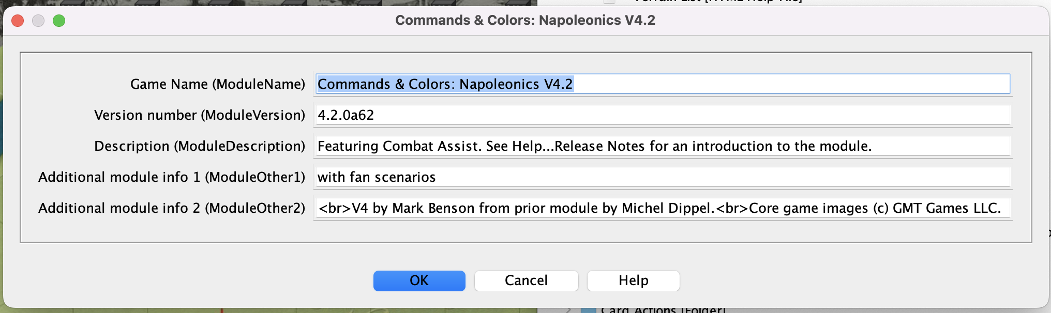The height and width of the screenshot is (313, 1051).
Task: Click the blue Card Actions folder icon
Action: click(x=589, y=310)
